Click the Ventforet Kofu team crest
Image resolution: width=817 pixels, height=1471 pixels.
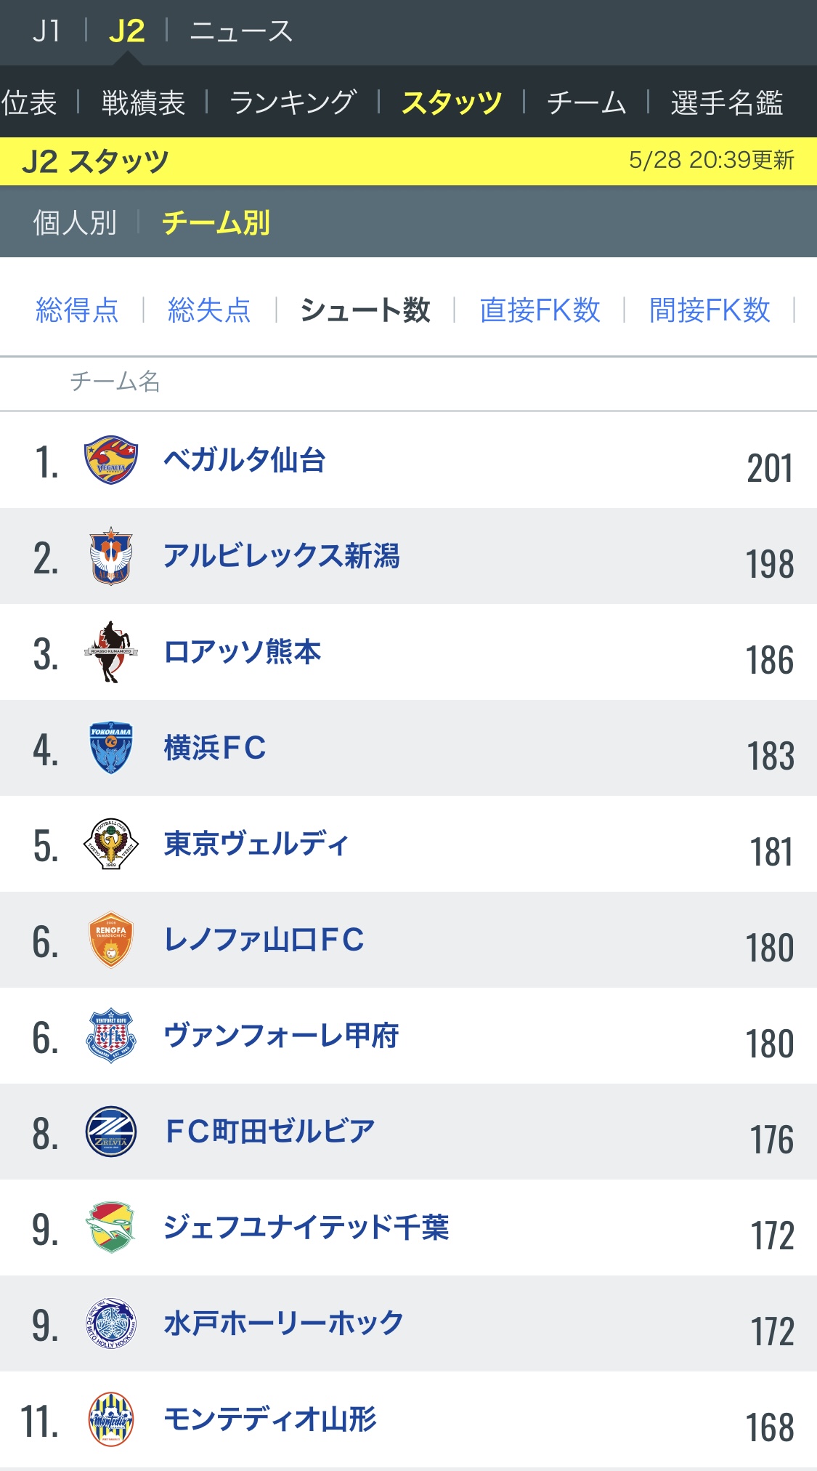click(110, 1036)
